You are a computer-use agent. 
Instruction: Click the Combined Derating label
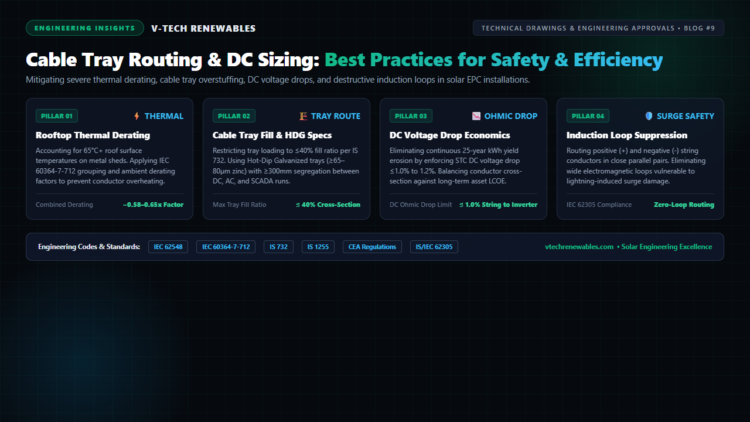64,205
